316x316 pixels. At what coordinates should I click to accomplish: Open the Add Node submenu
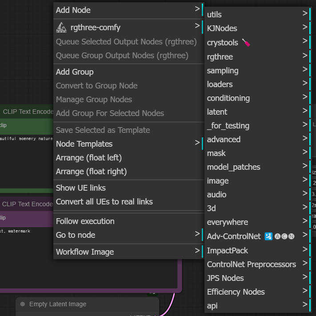coord(129,10)
